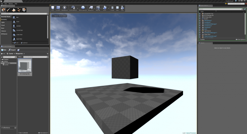Open the Edit menu
247x134 pixels.
coord(6,4)
